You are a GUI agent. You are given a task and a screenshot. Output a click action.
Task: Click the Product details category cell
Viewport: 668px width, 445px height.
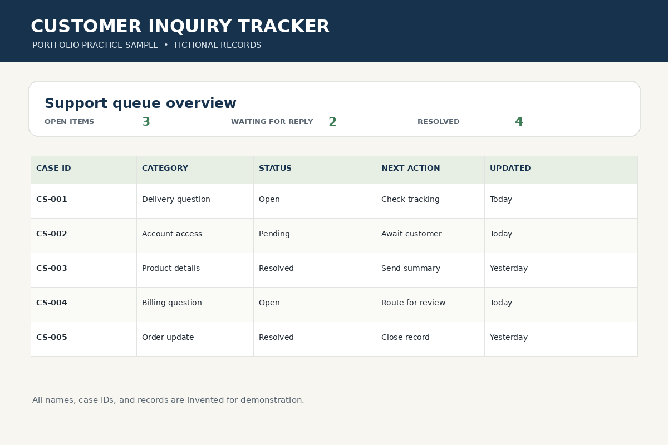(195, 270)
